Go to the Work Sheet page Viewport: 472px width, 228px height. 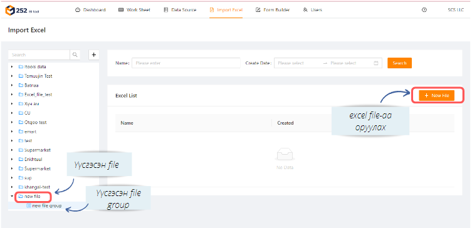pyautogui.click(x=134, y=10)
